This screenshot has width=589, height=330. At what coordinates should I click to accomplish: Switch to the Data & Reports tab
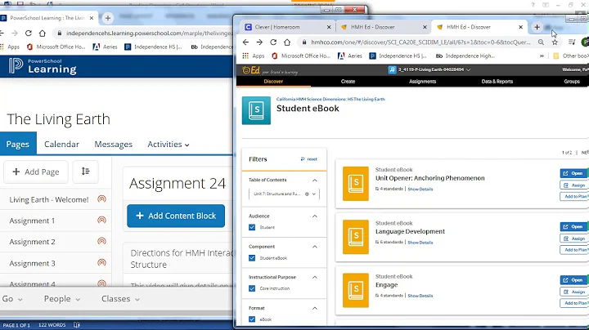[497, 81]
